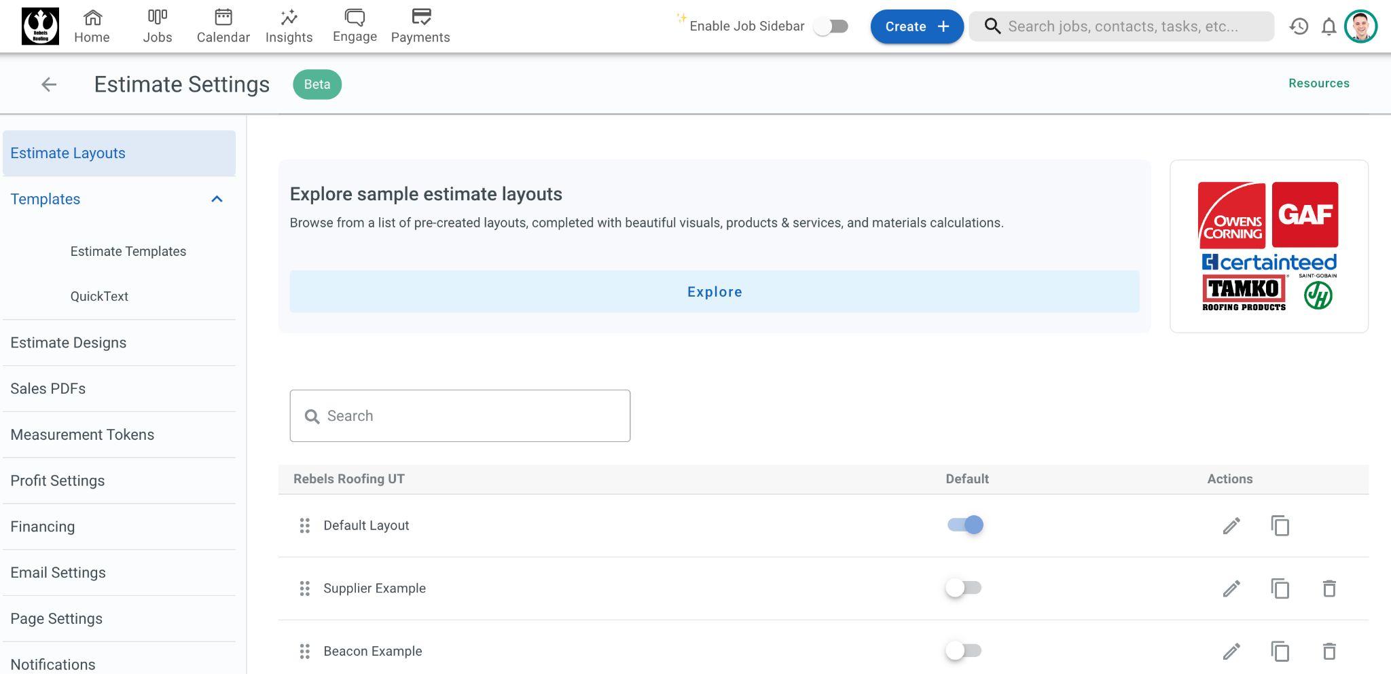The height and width of the screenshot is (674, 1391).
Task: Toggle the Enable Job Sidebar switch
Action: pos(831,26)
